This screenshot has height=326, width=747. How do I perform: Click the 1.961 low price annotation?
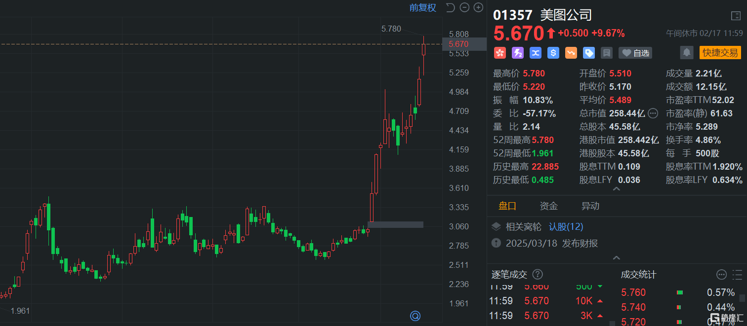coord(20,311)
